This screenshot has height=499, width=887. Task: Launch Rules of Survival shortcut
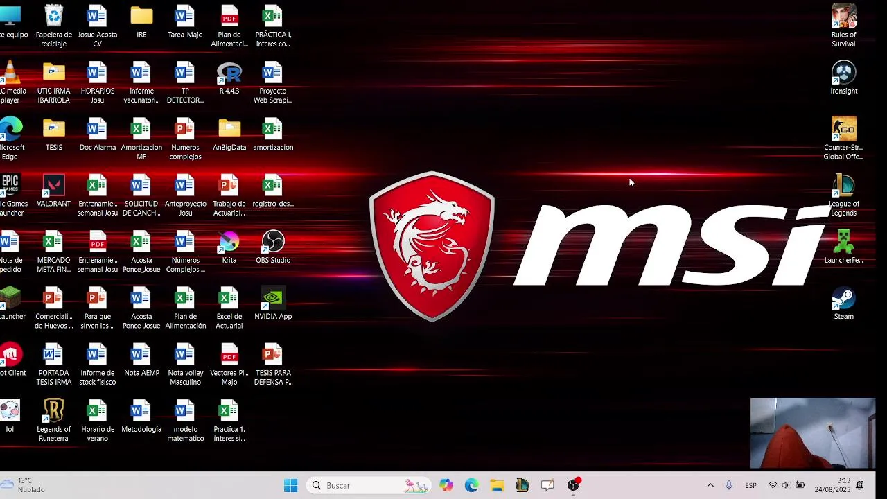click(843, 26)
